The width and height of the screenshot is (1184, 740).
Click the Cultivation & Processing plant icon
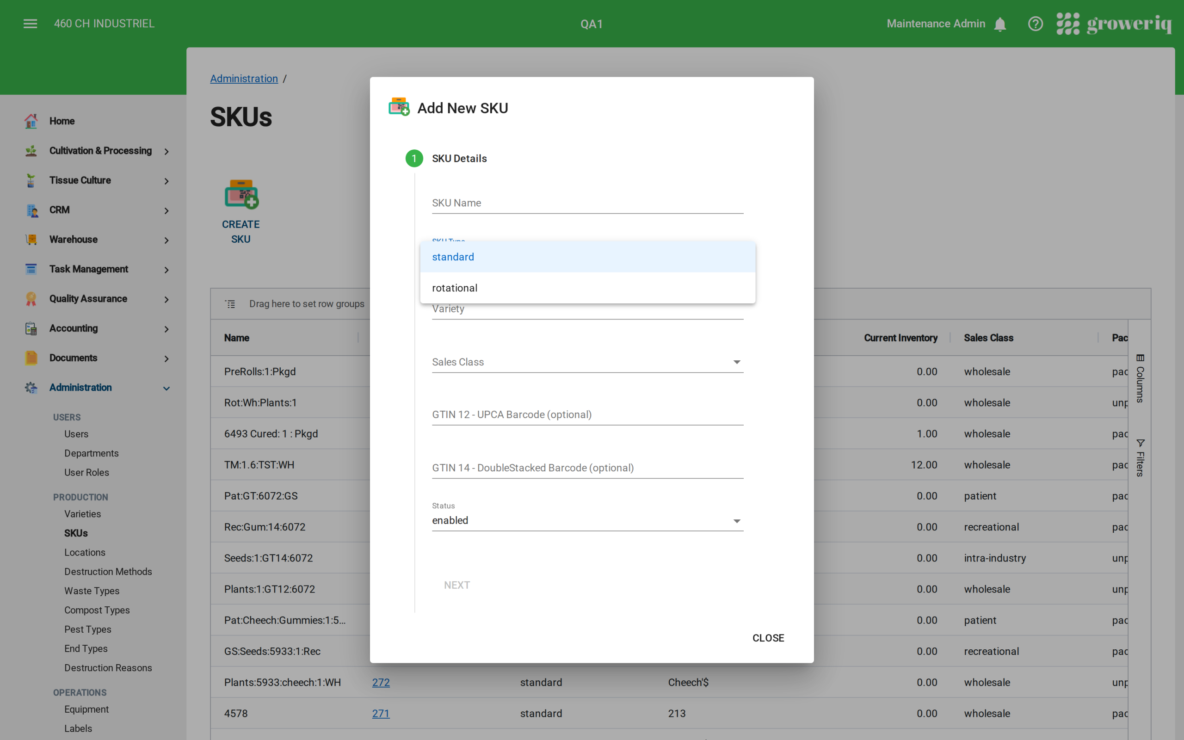pos(31,151)
